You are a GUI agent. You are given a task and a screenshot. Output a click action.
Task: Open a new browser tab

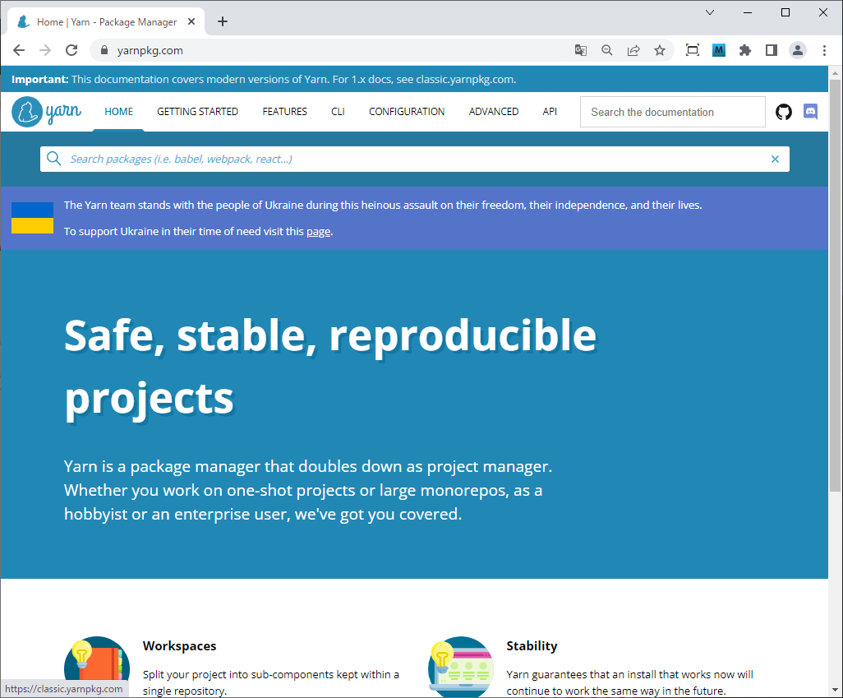tap(223, 21)
